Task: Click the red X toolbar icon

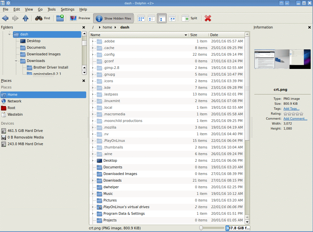Action: click(208, 18)
